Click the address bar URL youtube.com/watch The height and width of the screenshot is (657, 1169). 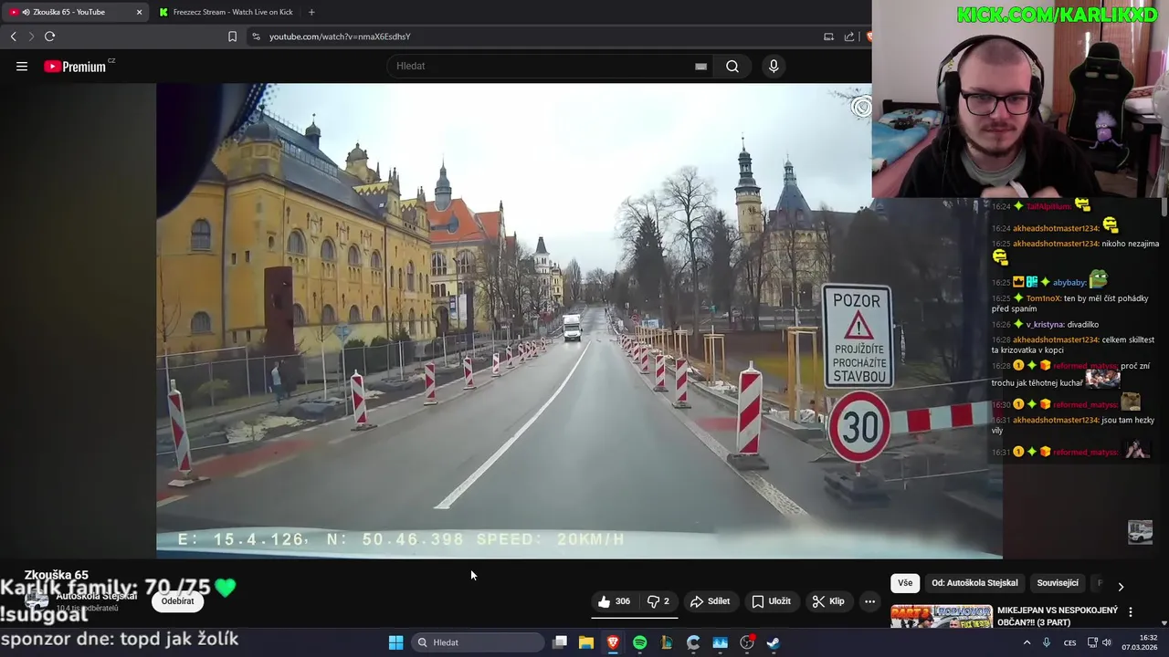point(340,36)
